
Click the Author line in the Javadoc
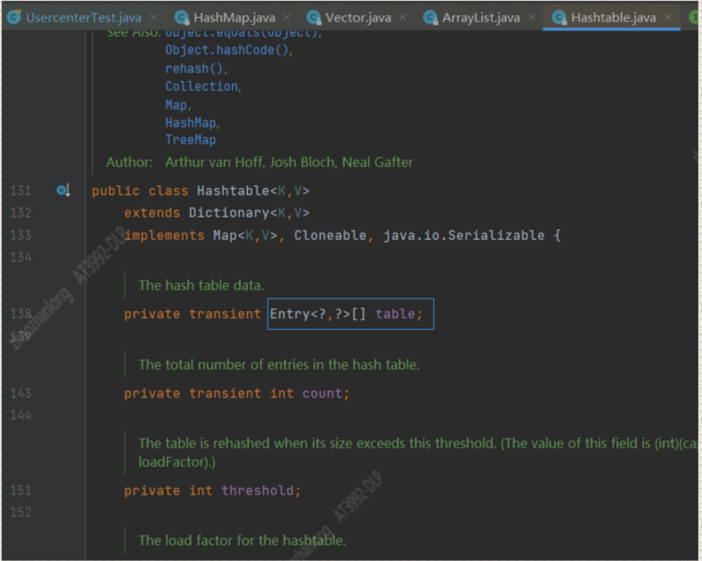pyautogui.click(x=259, y=162)
